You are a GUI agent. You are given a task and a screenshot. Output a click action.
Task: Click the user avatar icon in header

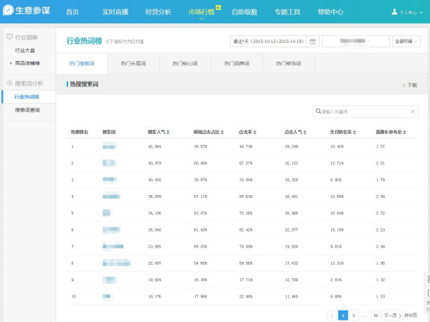click(x=394, y=11)
